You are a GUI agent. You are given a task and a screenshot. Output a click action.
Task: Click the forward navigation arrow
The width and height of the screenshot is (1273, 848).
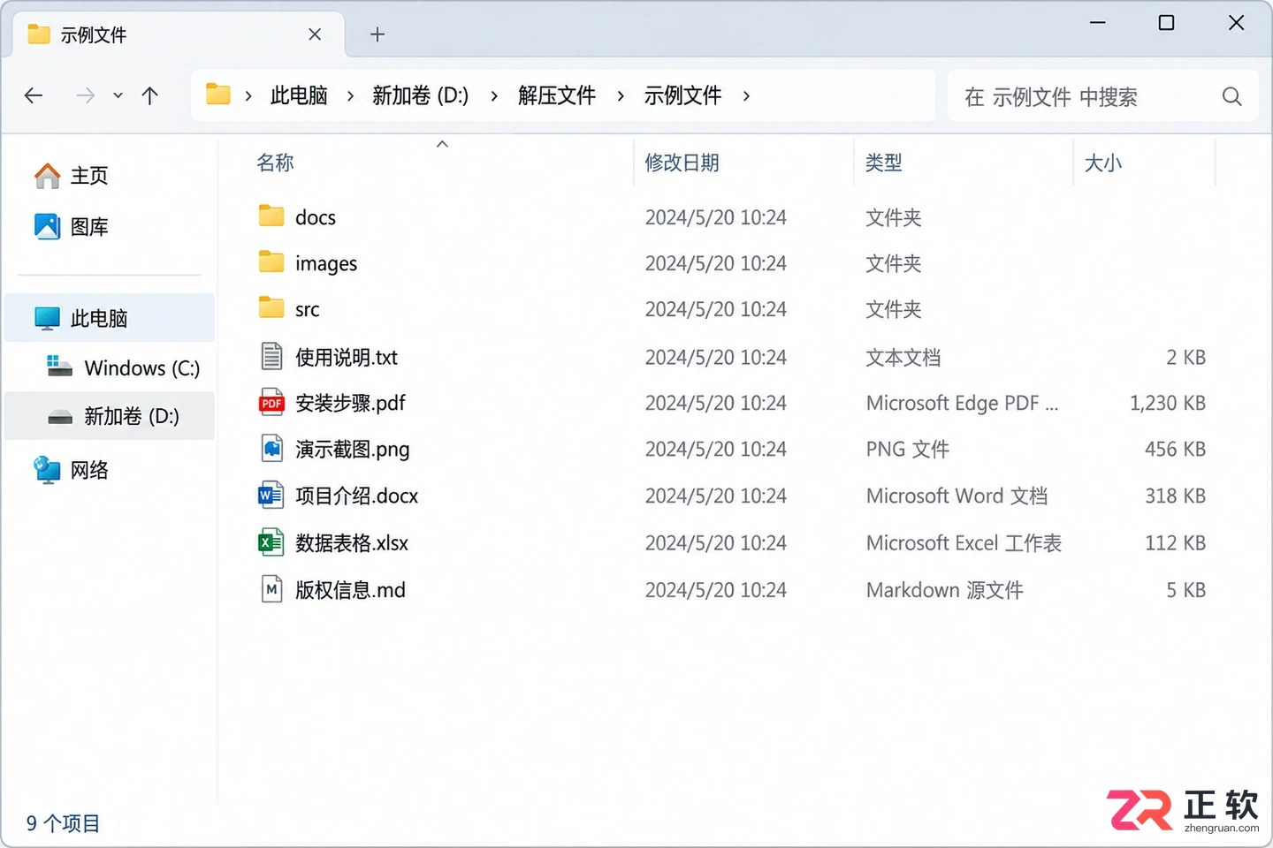(85, 95)
